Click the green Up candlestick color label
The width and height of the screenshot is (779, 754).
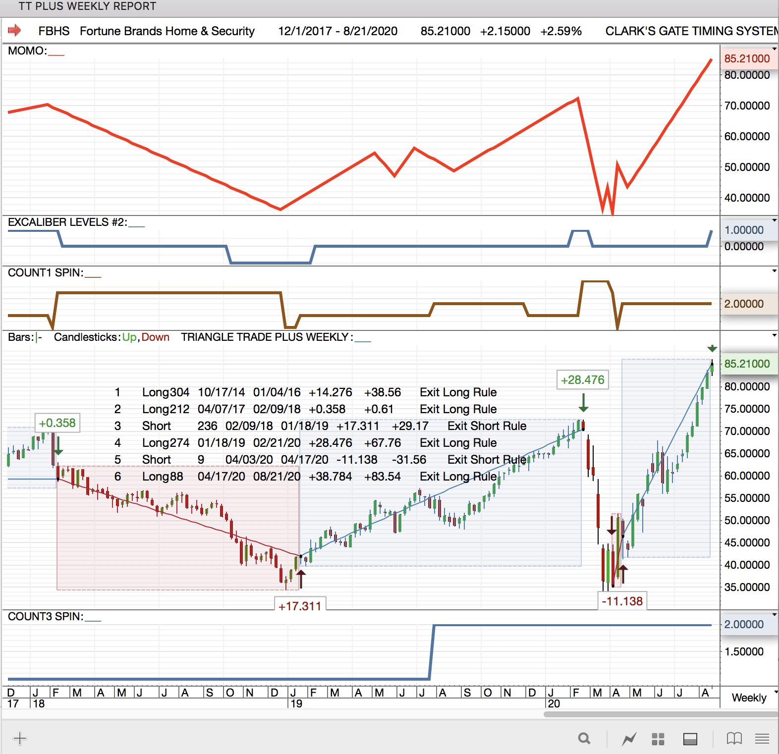click(x=130, y=337)
